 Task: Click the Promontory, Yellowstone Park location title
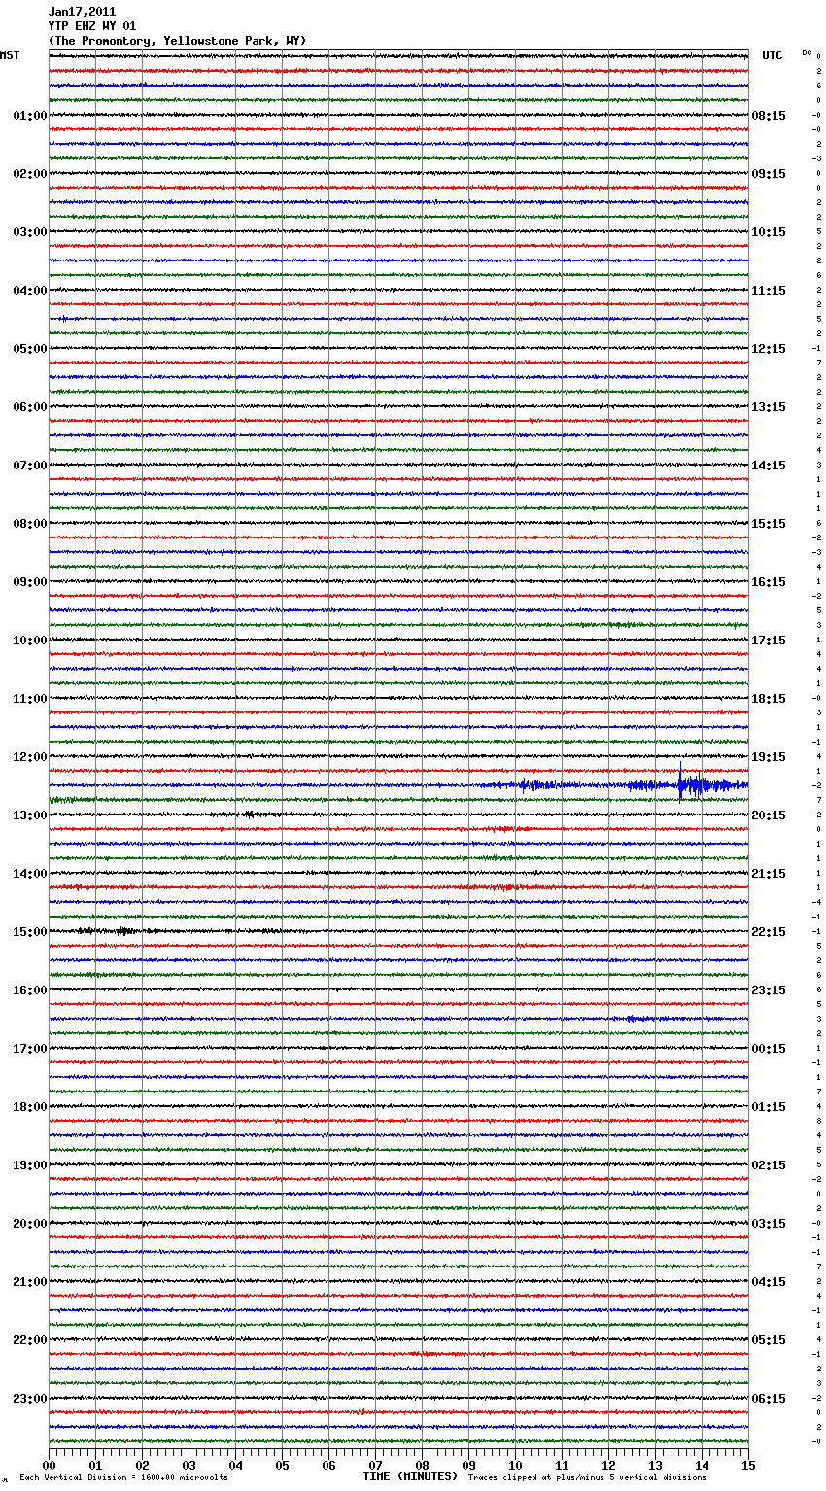pos(177,41)
